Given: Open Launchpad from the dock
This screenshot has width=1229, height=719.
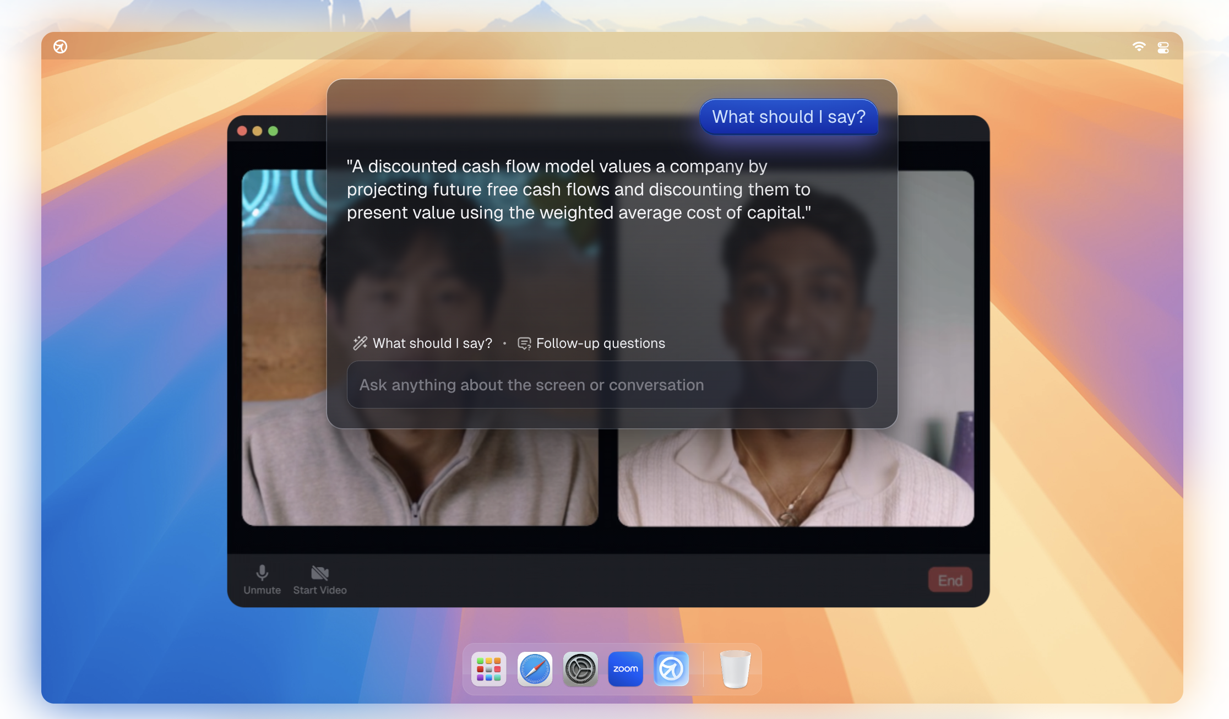Looking at the screenshot, I should 488,669.
